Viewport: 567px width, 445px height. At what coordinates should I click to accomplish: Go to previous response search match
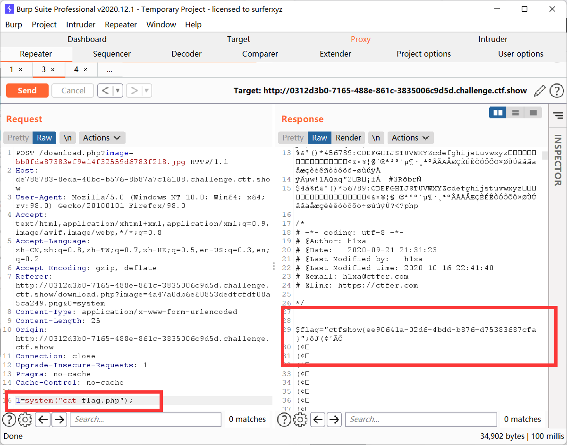click(x=318, y=419)
